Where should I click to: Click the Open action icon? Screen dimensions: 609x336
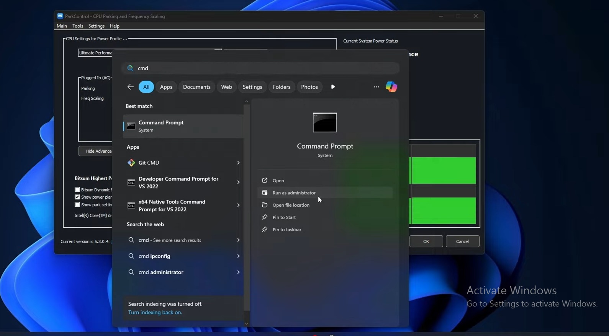(264, 181)
